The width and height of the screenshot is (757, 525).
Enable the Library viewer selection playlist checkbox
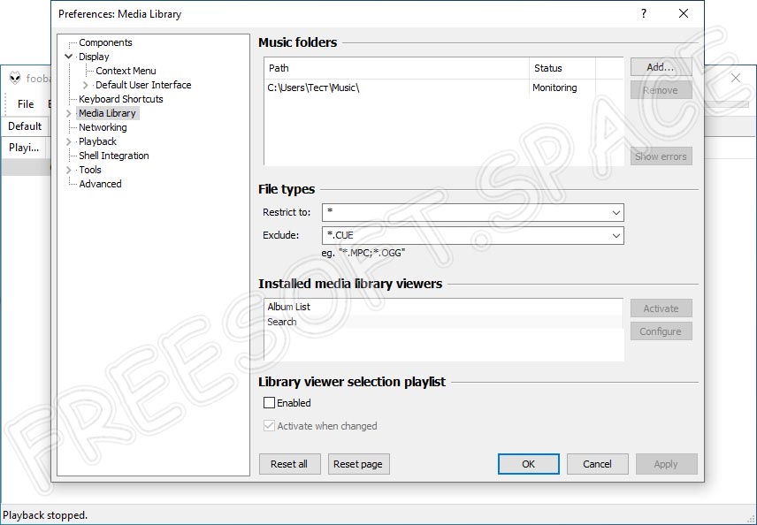click(x=270, y=403)
